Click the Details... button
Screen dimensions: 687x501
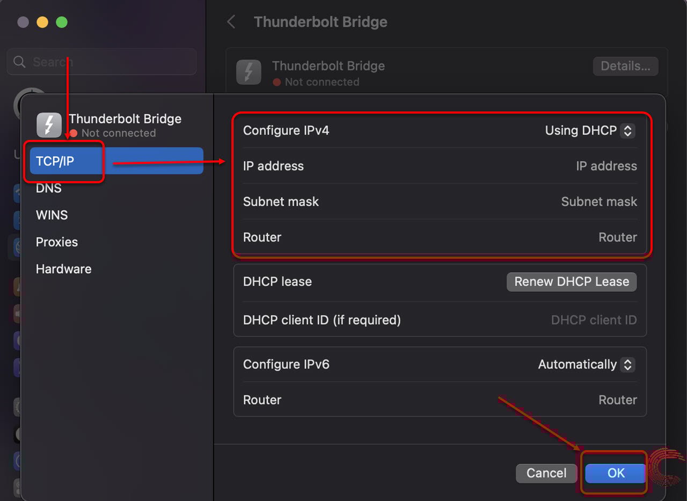click(x=625, y=66)
